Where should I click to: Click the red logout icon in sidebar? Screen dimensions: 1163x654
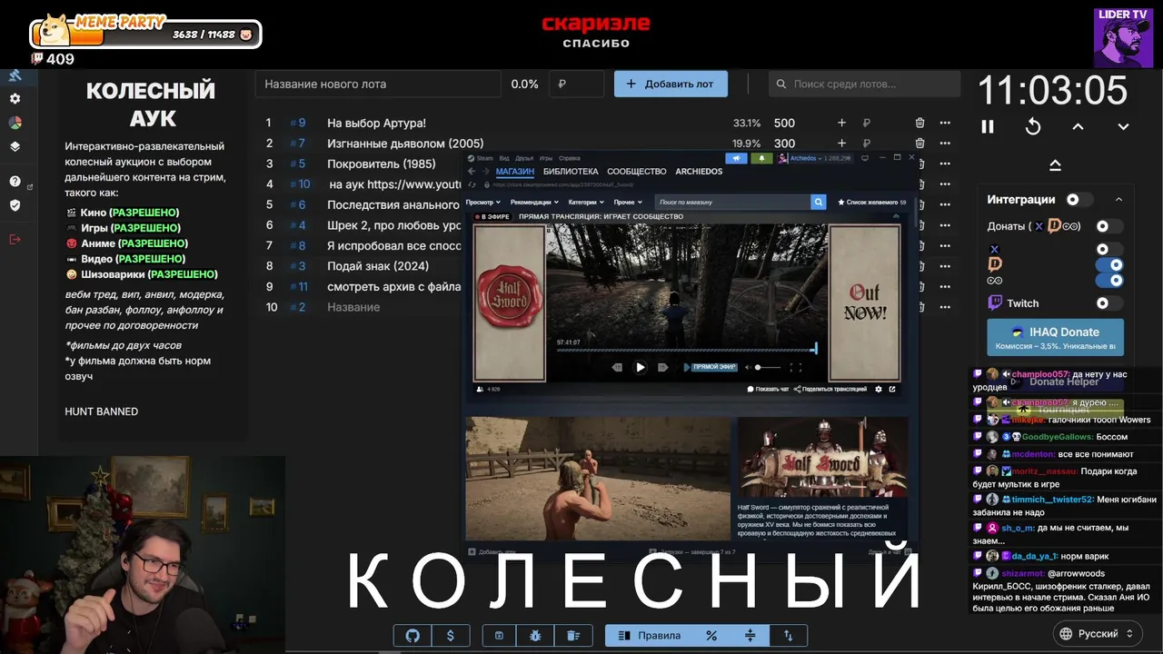pyautogui.click(x=15, y=239)
